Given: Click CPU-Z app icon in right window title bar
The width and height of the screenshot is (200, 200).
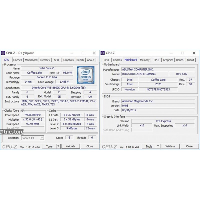Looking at the screenshot, I should tap(102, 53).
